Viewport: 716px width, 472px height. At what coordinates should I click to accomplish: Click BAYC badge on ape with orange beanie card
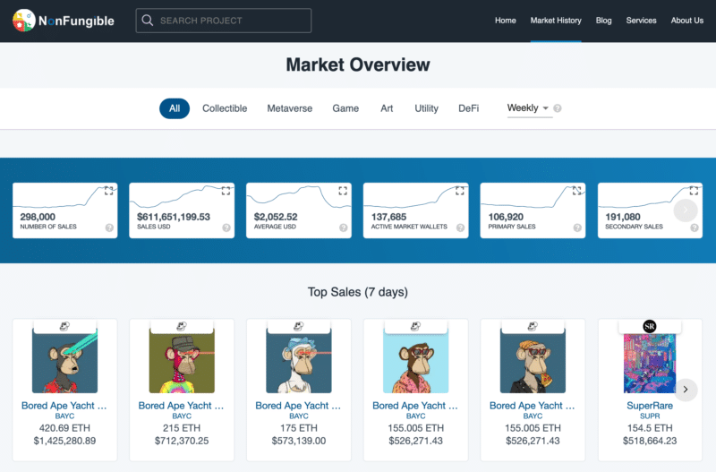click(533, 326)
